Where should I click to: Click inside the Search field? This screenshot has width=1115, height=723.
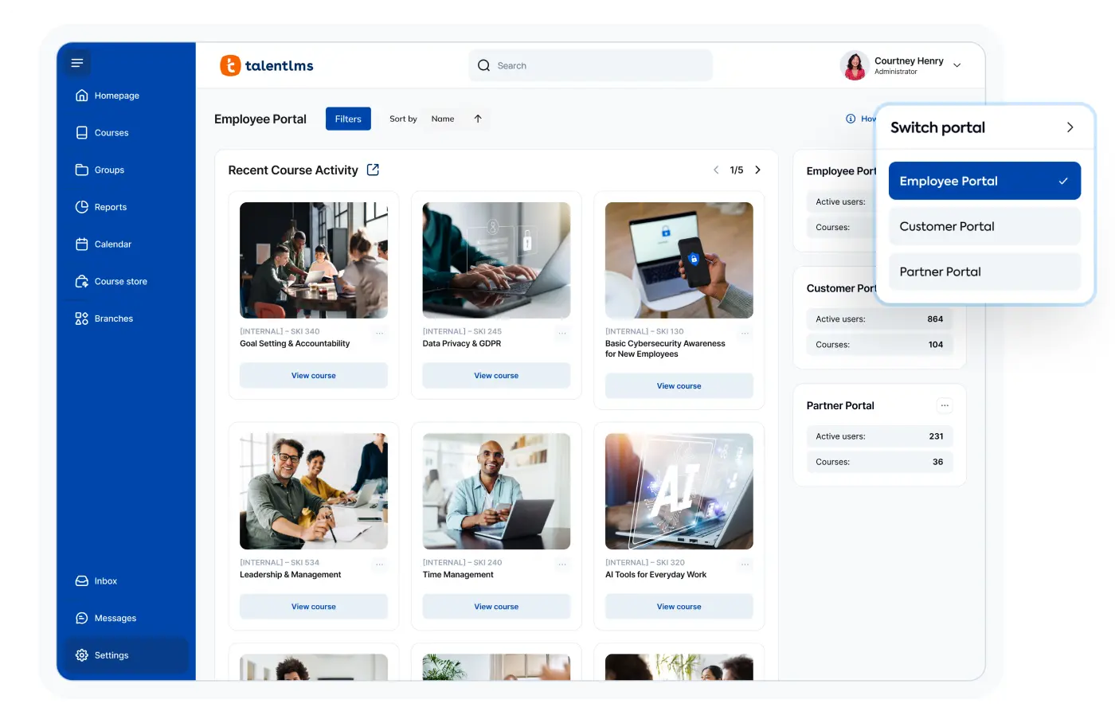coord(590,65)
